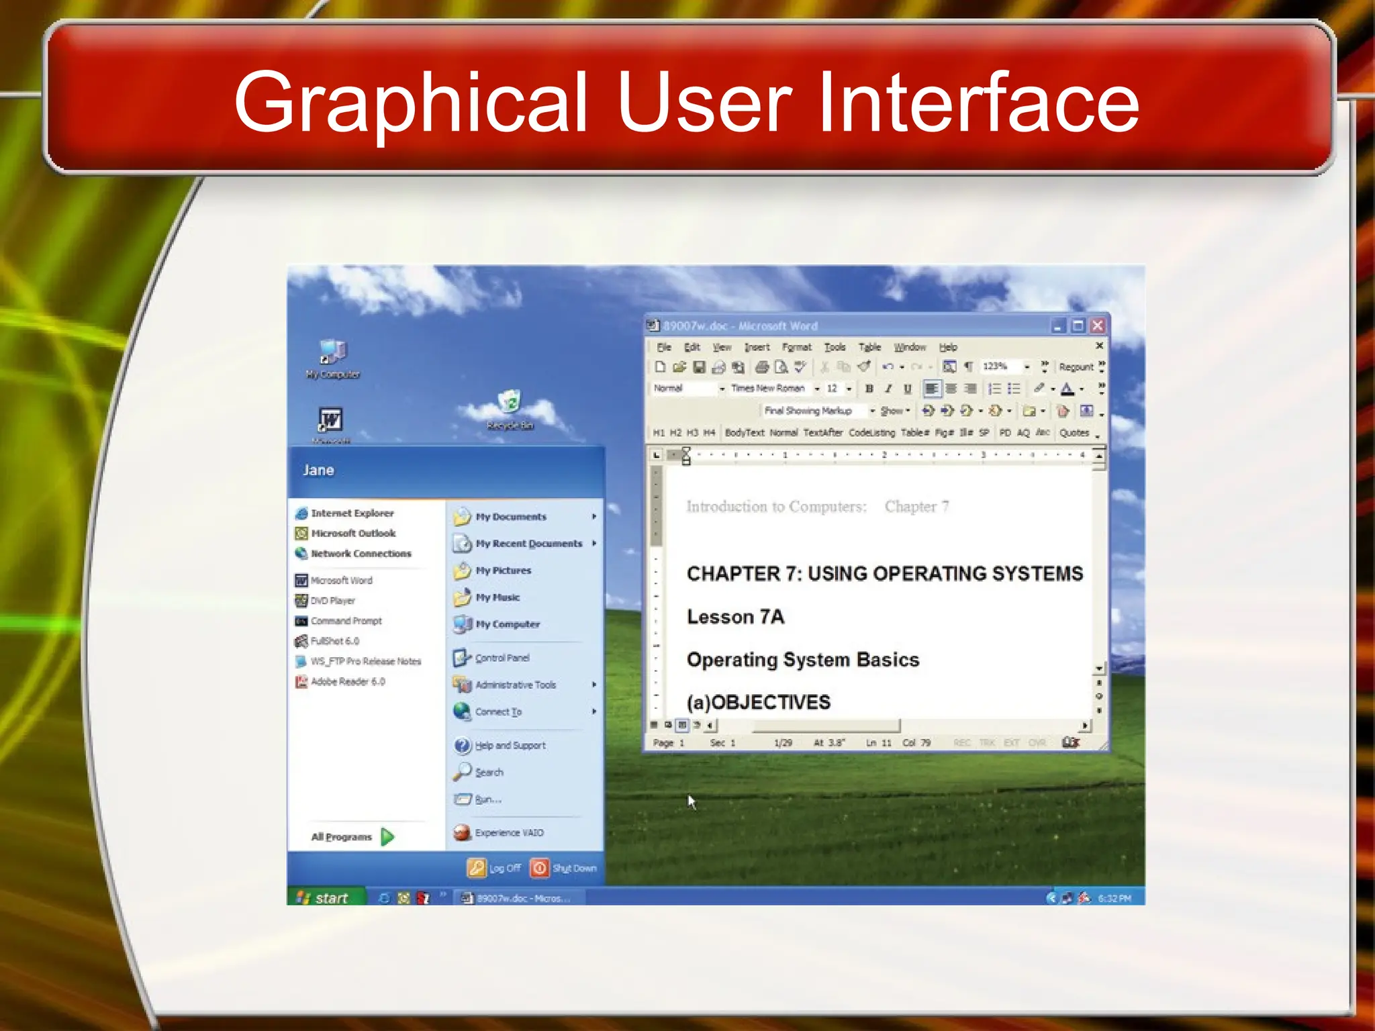
Task: Open Final Showing Markup dropdown
Action: (873, 411)
